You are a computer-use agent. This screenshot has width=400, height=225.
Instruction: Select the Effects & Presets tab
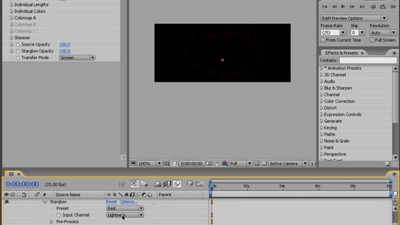click(x=341, y=52)
